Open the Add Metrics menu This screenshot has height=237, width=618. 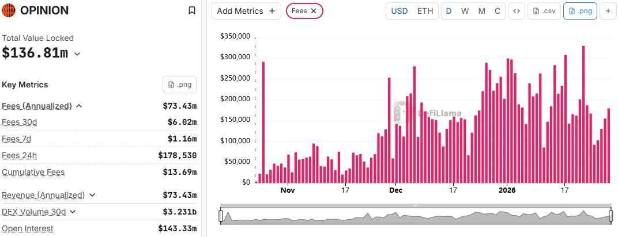click(246, 11)
